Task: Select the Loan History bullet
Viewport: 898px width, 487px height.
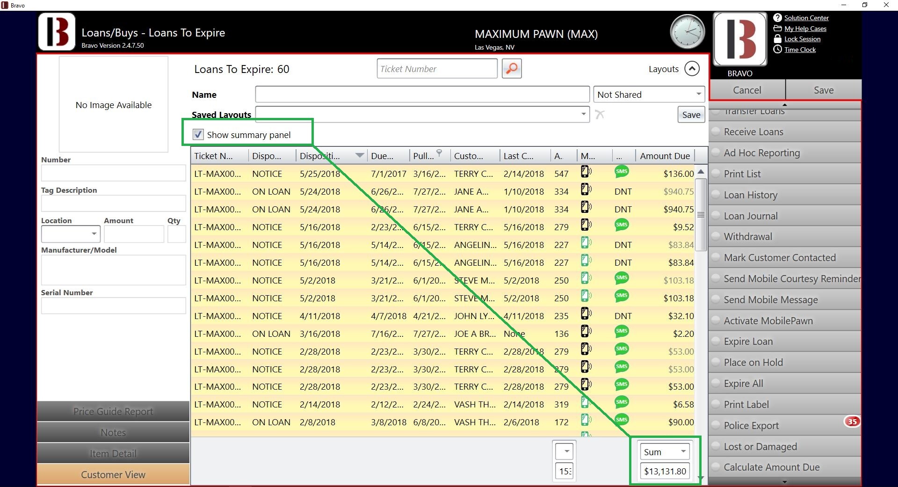Action: click(716, 195)
